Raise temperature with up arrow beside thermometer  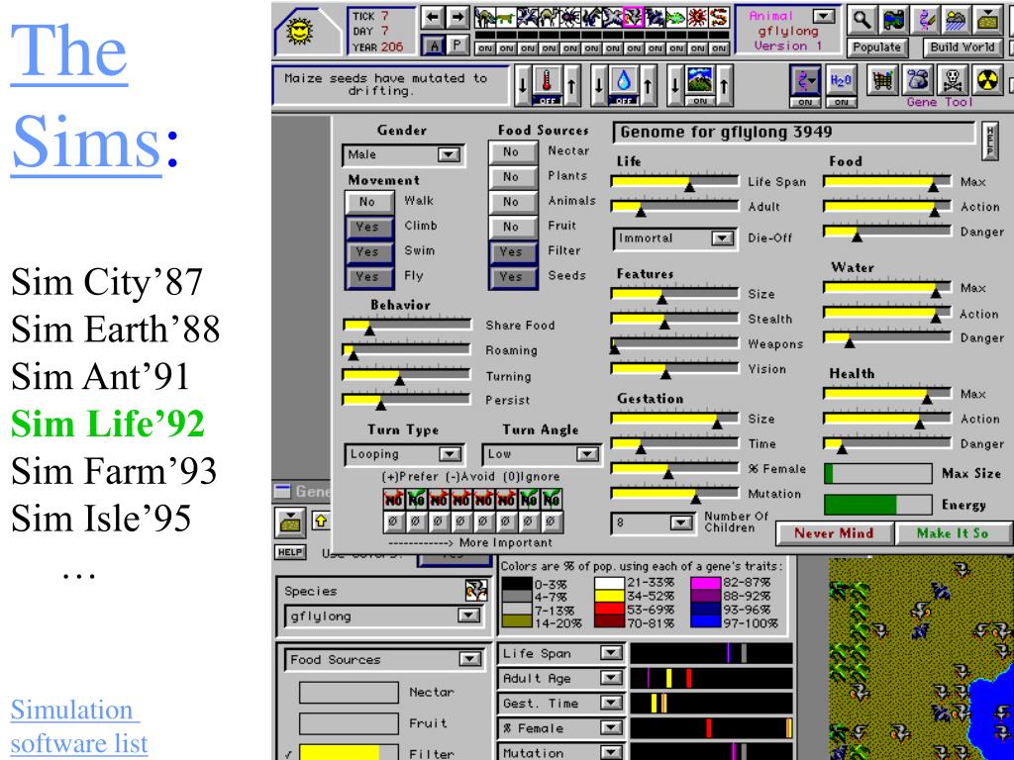[570, 85]
